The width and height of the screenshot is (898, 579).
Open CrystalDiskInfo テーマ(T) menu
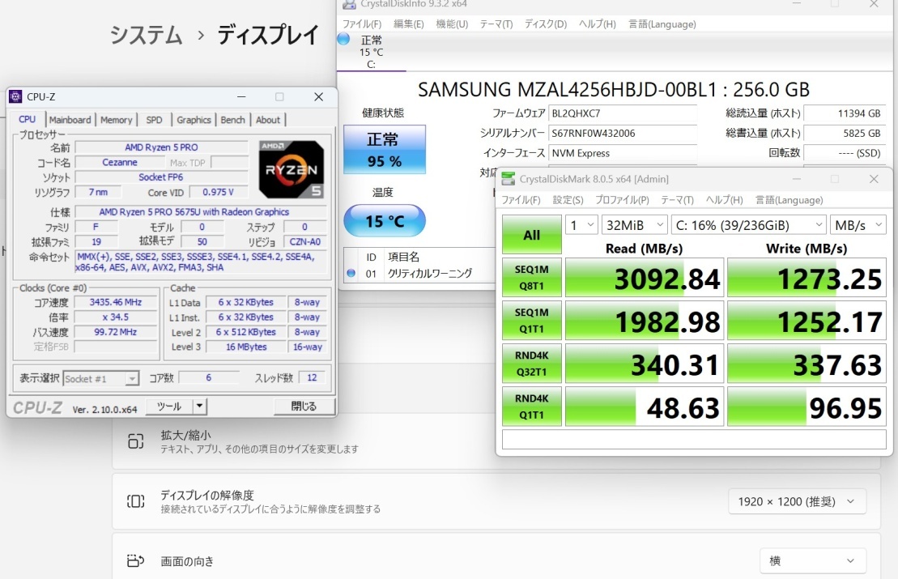[496, 24]
